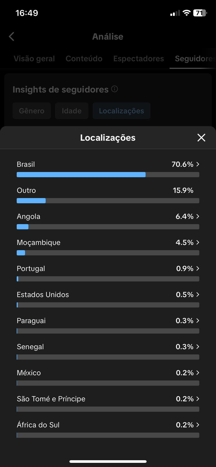Open Estados Unidos chevron arrow
The width and height of the screenshot is (216, 467).
coord(198,294)
